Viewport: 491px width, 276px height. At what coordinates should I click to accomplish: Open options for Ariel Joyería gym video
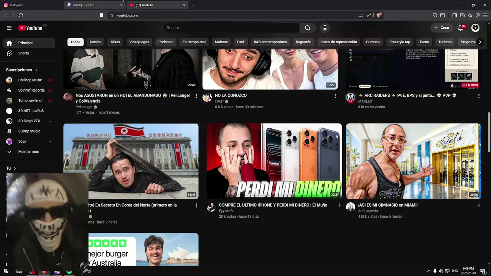(479, 205)
